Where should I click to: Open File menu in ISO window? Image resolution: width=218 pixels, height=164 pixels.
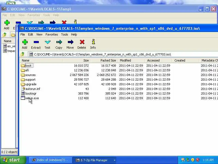(x=23, y=34)
